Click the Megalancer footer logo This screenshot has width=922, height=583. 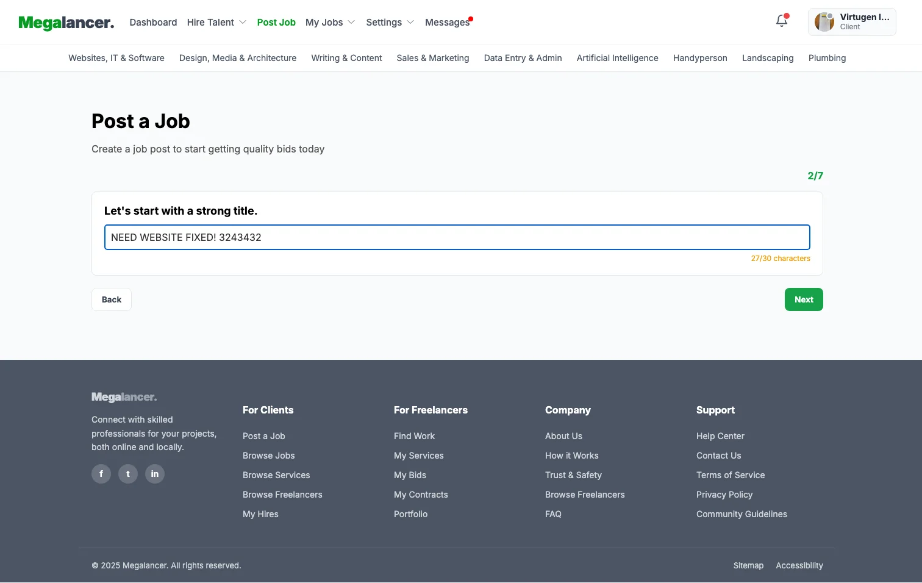(124, 397)
